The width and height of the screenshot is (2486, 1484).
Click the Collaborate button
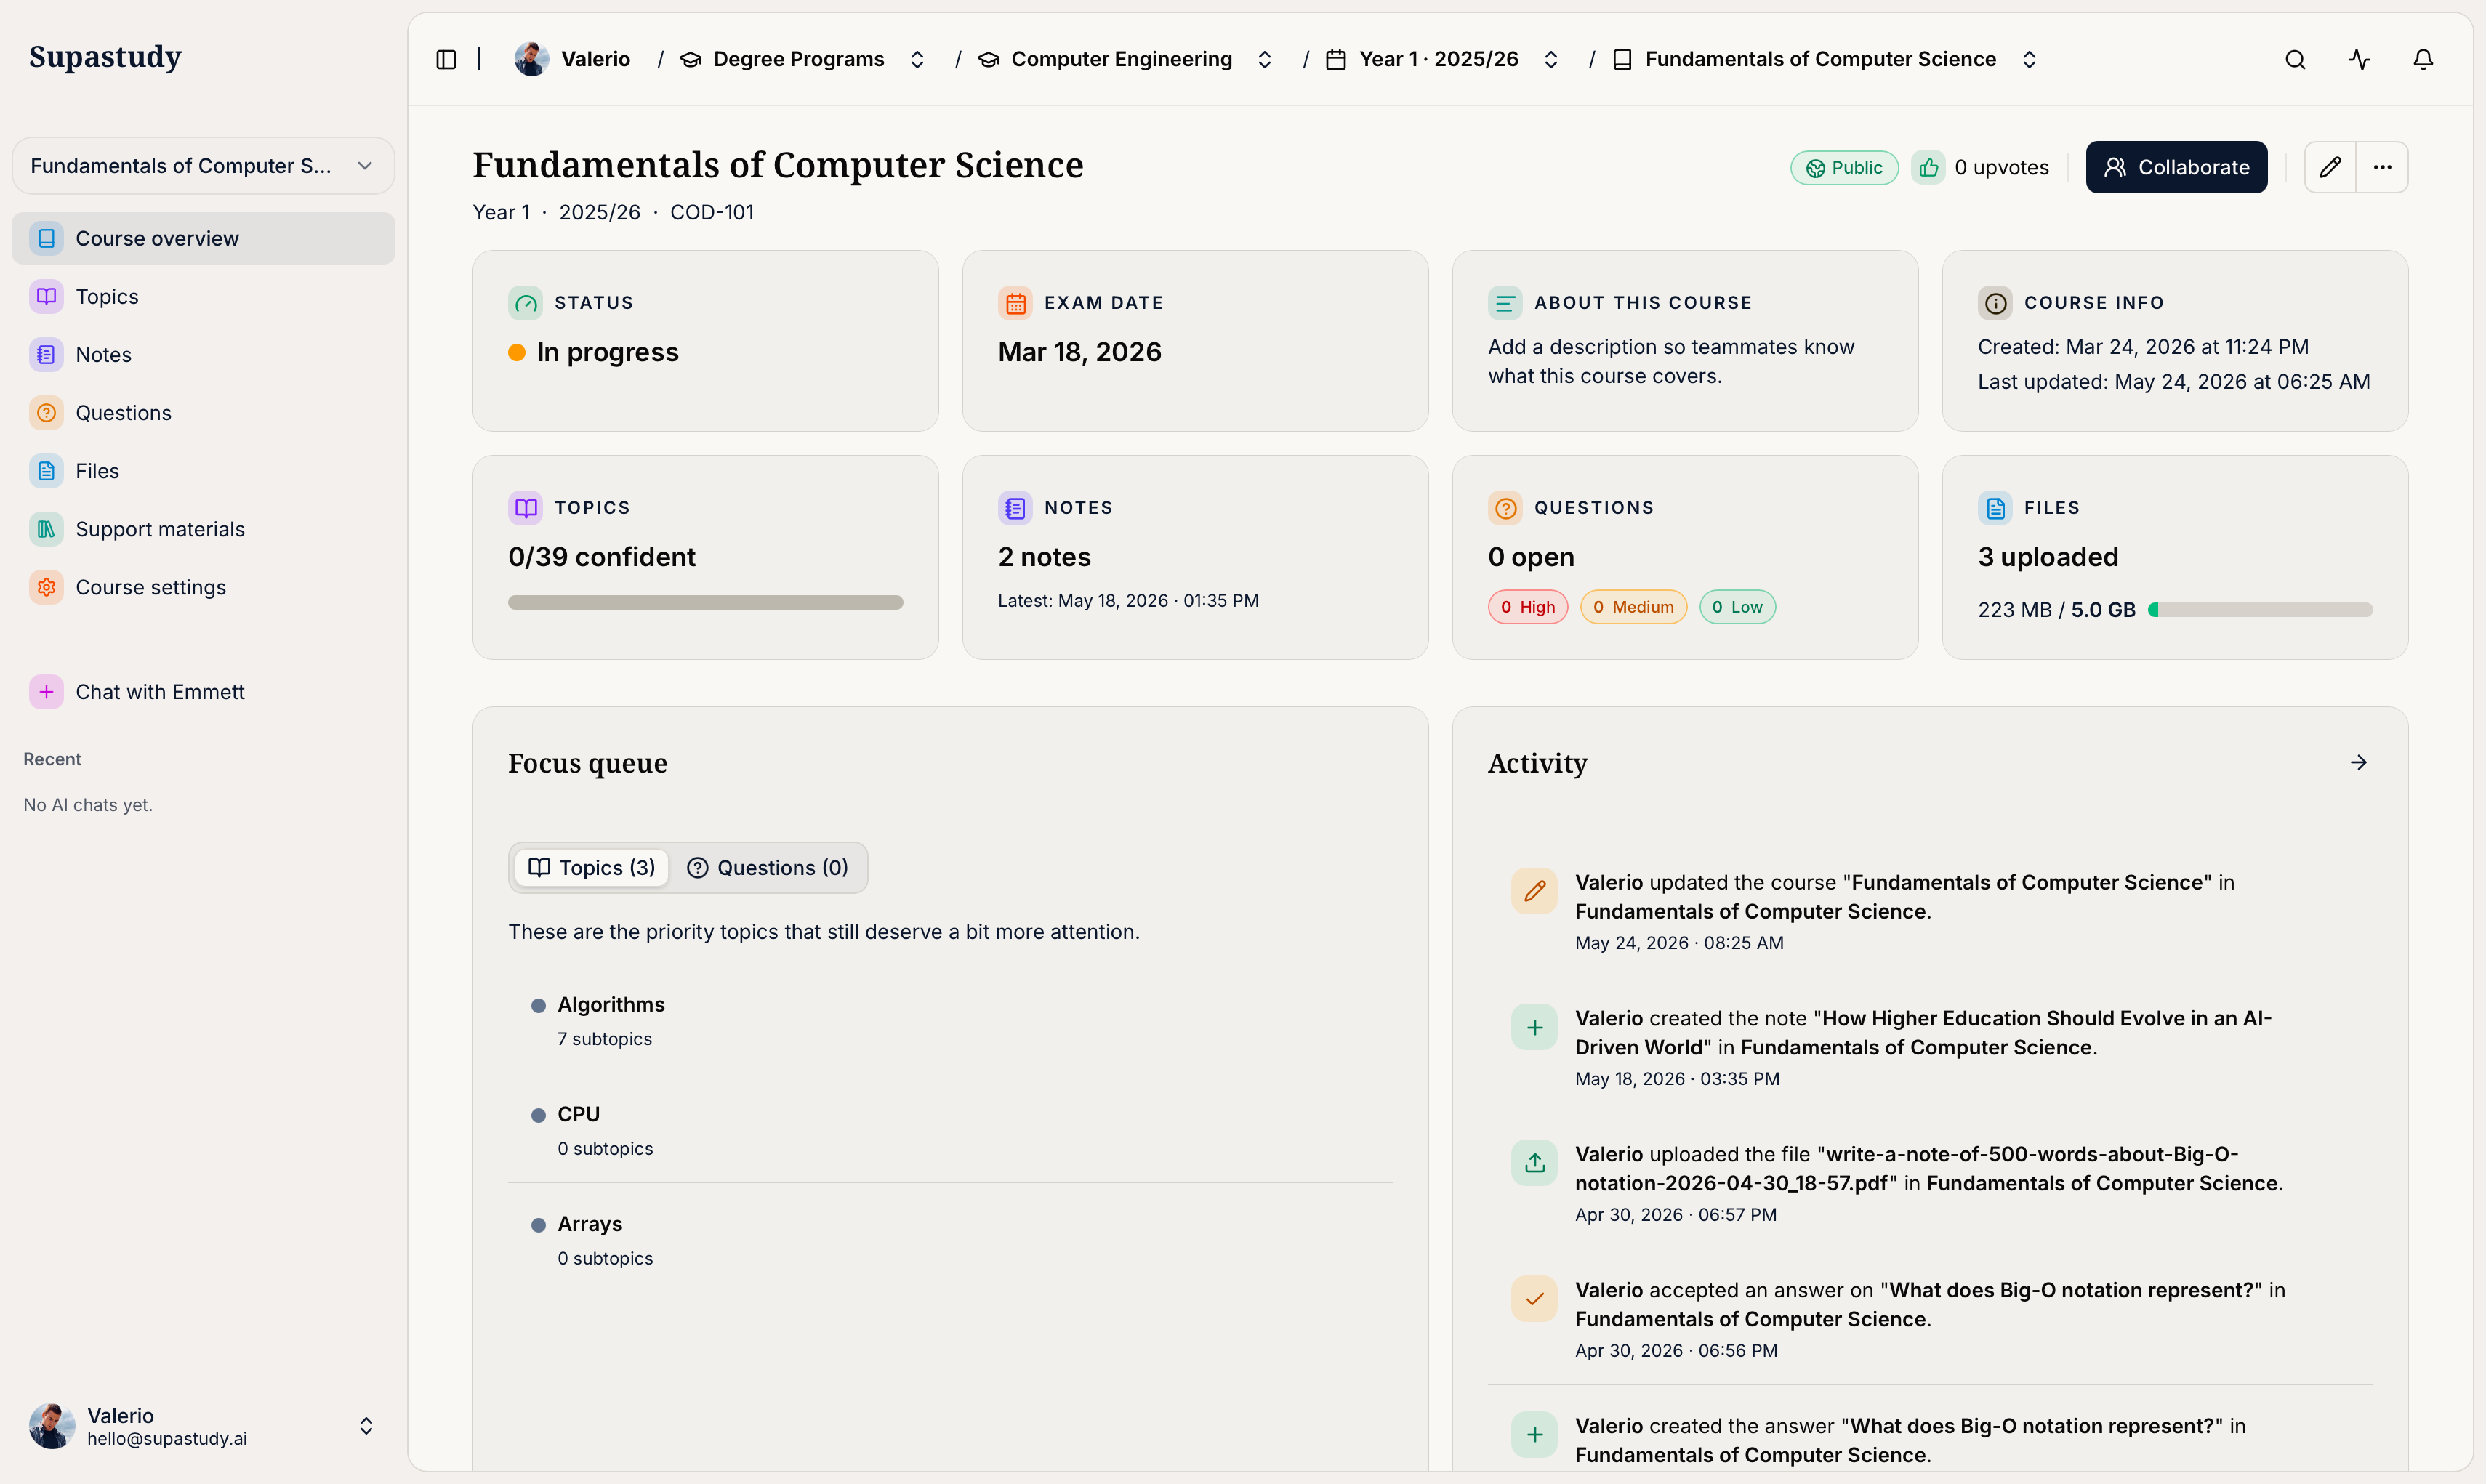click(x=2177, y=167)
